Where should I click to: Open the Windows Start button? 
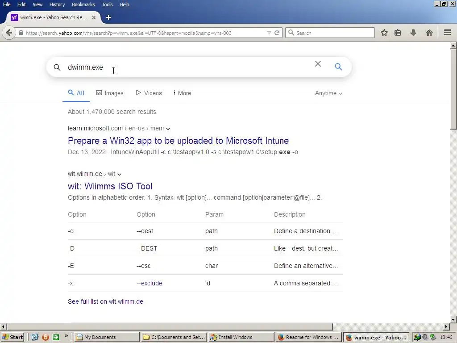[12, 337]
